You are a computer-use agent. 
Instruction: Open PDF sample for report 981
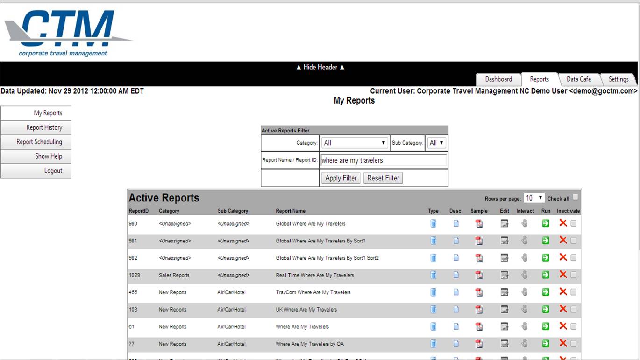tap(479, 241)
